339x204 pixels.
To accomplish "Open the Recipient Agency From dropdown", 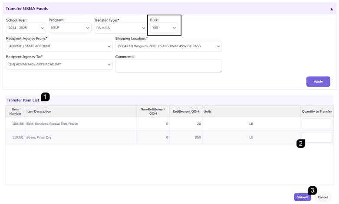I will (59, 46).
